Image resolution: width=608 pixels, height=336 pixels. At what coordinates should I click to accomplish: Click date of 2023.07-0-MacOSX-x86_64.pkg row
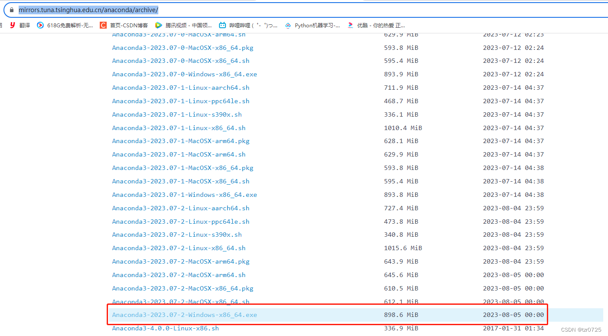click(x=513, y=48)
